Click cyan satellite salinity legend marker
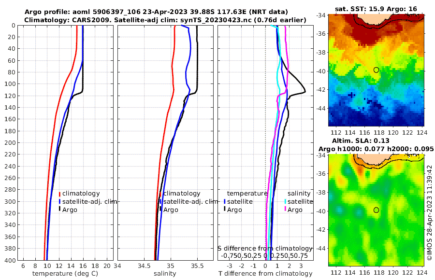 coord(285,201)
